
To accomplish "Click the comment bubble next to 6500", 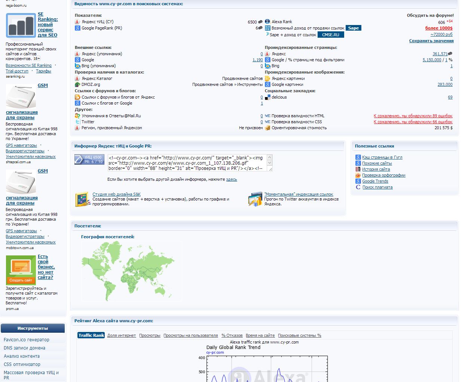I will tap(260, 22).
